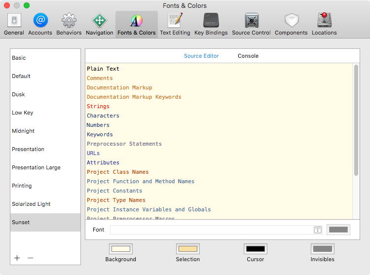The image size is (370, 275).
Task: Select the Printing theme
Action: [x=45, y=186]
